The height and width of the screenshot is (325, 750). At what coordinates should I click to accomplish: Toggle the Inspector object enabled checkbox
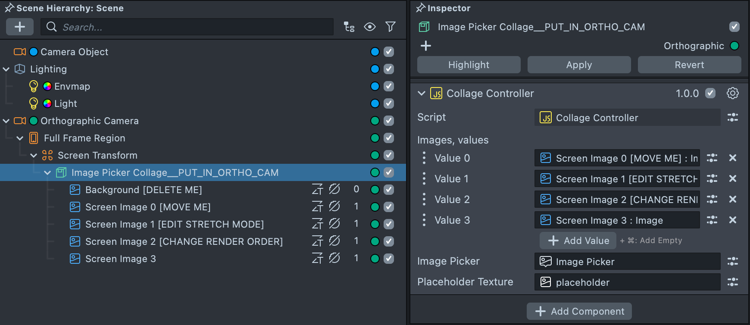(734, 27)
